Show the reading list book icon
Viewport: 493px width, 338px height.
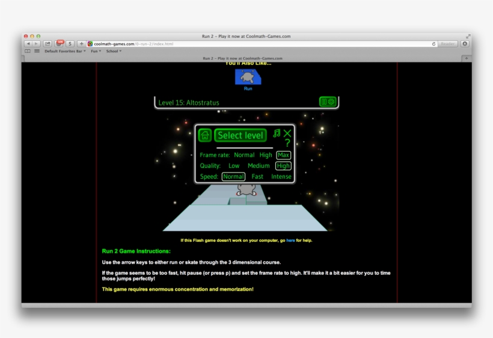pos(28,51)
